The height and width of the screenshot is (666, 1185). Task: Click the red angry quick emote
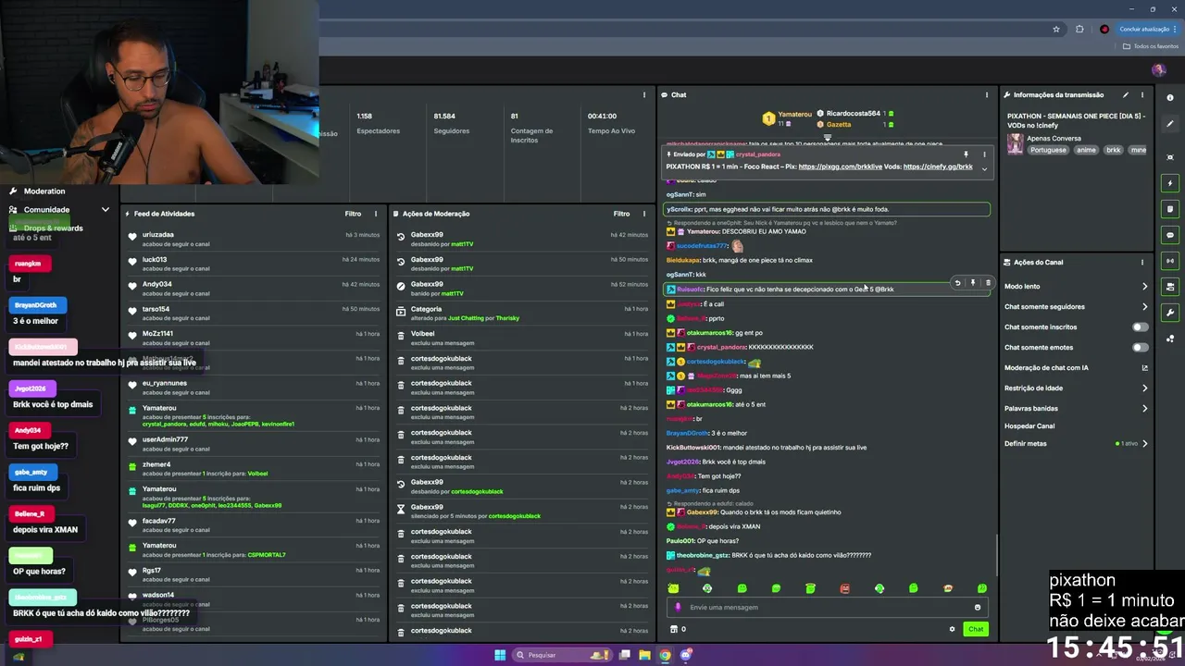(x=844, y=588)
